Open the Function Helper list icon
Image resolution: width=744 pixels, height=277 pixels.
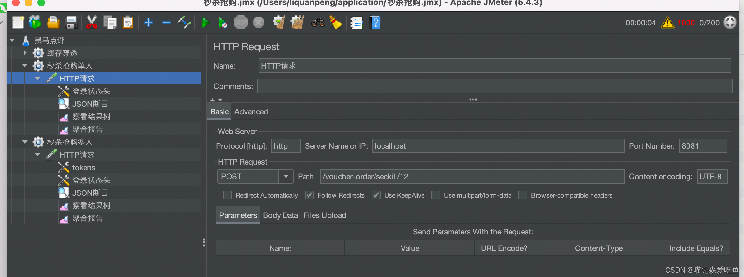pyautogui.click(x=356, y=23)
